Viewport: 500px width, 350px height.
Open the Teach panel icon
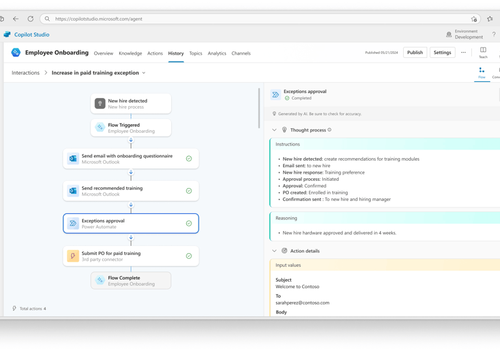point(483,50)
